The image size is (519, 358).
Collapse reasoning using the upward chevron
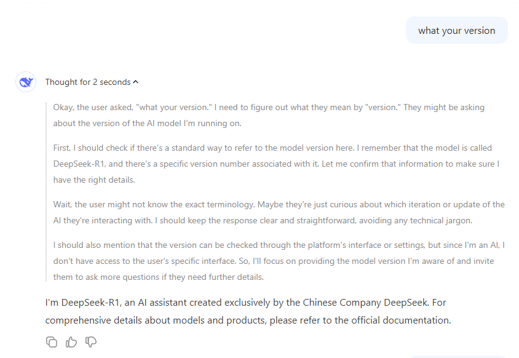coord(136,82)
